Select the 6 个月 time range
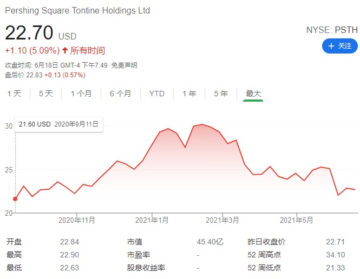The height and width of the screenshot is (279, 360). point(120,94)
